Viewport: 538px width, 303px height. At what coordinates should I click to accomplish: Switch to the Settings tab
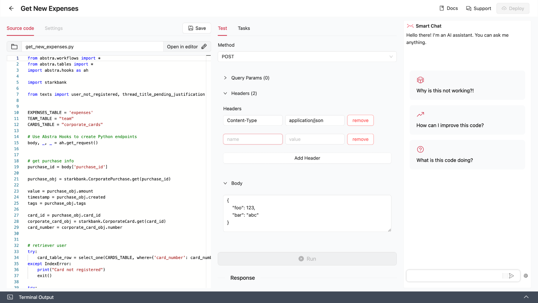[54, 28]
